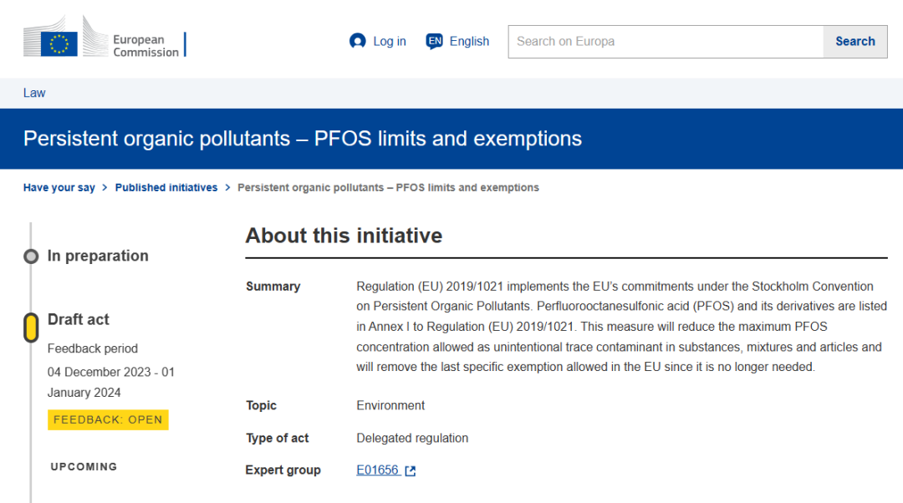The image size is (903, 503).
Task: Click the About this initiative heading
Action: tap(344, 236)
